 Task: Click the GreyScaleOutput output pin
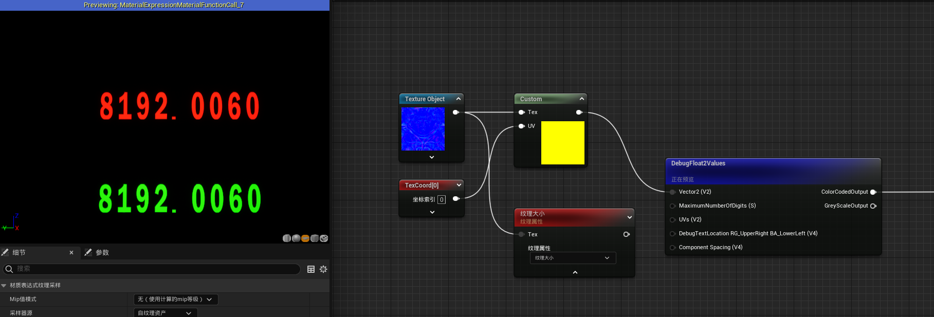[x=873, y=206]
